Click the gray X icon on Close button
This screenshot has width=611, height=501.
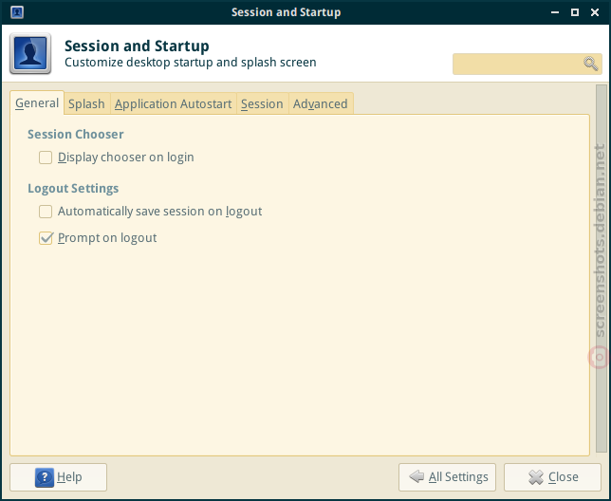(536, 477)
